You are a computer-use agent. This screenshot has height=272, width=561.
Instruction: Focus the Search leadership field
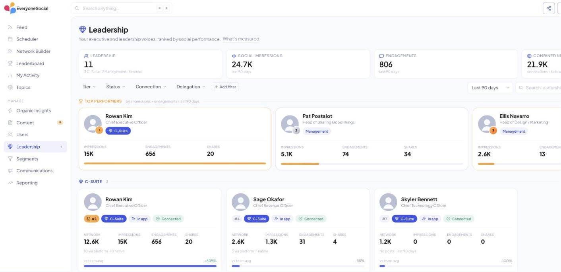click(538, 88)
